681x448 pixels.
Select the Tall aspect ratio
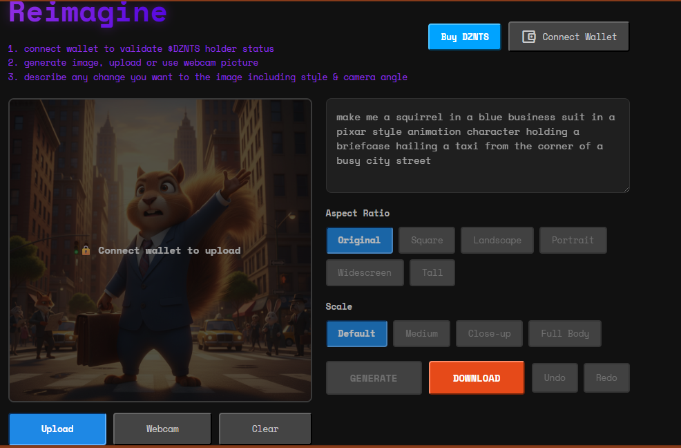[x=432, y=272]
